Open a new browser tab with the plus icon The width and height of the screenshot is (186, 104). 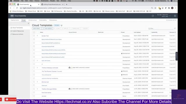pos(67,5)
